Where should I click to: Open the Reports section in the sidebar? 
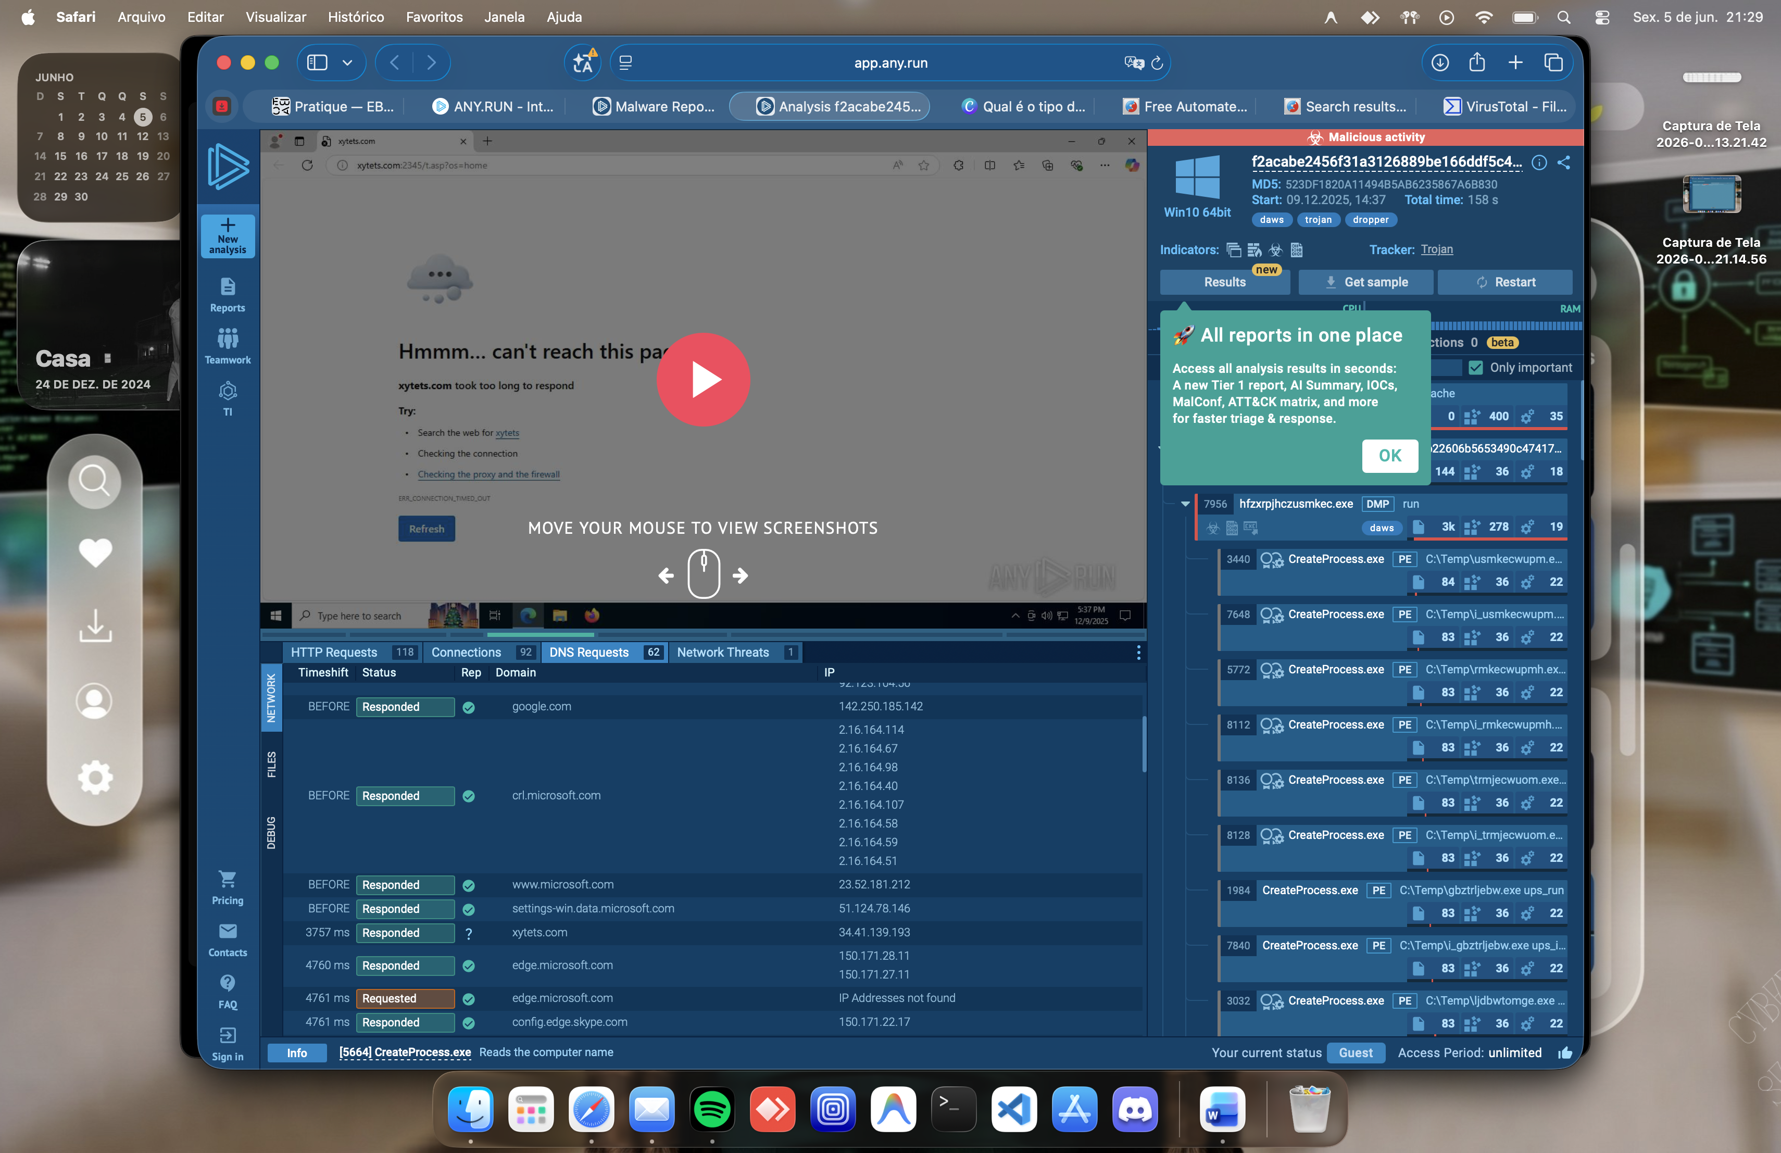pos(228,295)
